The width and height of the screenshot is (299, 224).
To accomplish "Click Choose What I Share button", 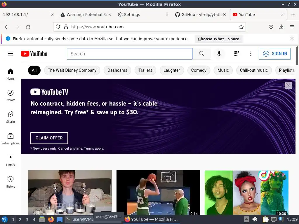I will [x=218, y=39].
